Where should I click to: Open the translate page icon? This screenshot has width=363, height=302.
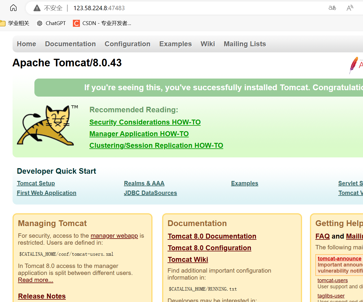click(332, 8)
